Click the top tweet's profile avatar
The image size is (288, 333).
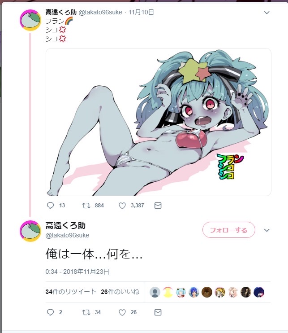pos(30,20)
